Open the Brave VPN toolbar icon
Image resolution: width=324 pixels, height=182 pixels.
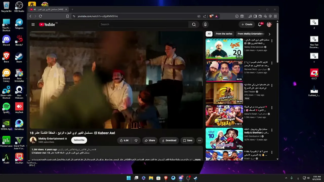point(270,16)
